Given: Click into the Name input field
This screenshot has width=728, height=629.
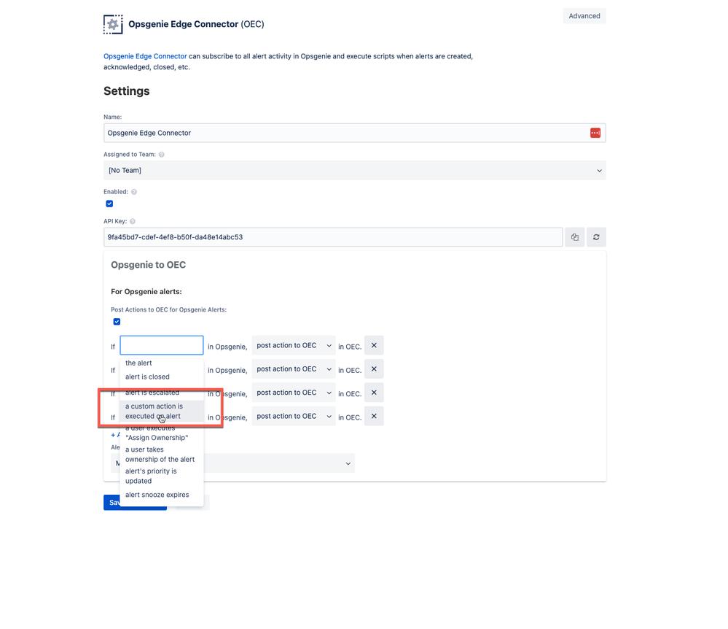Looking at the screenshot, I should click(x=355, y=133).
